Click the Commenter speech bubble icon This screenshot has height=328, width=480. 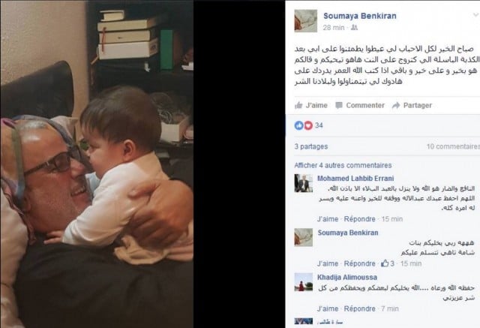point(339,106)
